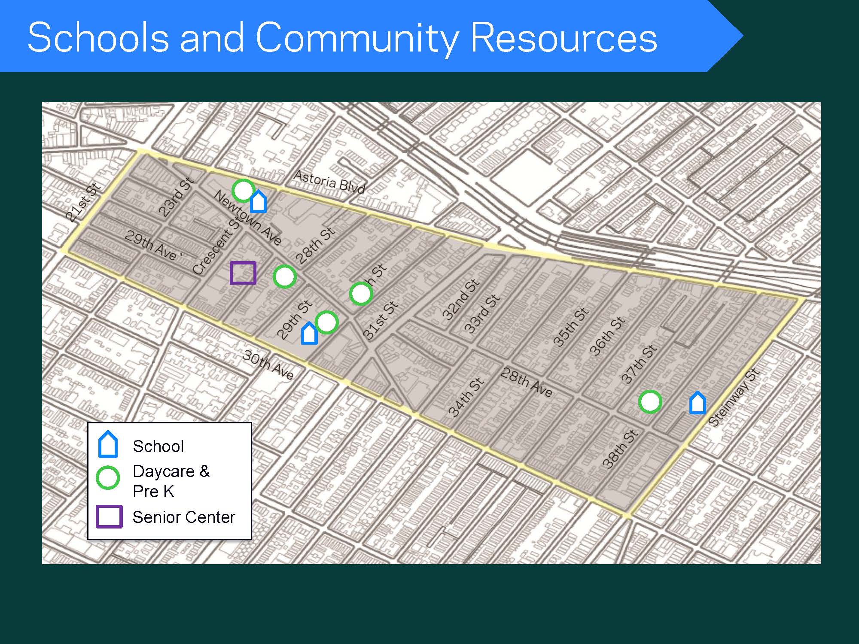Click the 30th Ave street label
This screenshot has width=859, height=644.
pyautogui.click(x=268, y=364)
